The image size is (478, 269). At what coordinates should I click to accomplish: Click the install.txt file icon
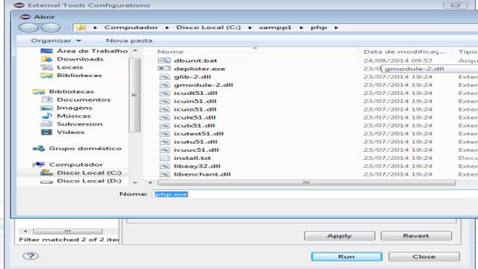(164, 158)
